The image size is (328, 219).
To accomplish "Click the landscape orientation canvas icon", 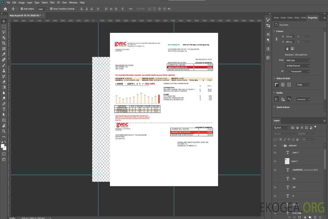I will tap(292, 48).
